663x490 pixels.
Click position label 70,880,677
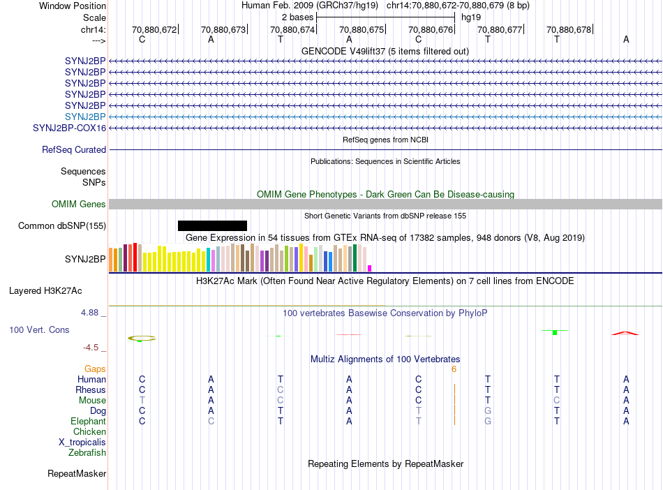[500, 29]
